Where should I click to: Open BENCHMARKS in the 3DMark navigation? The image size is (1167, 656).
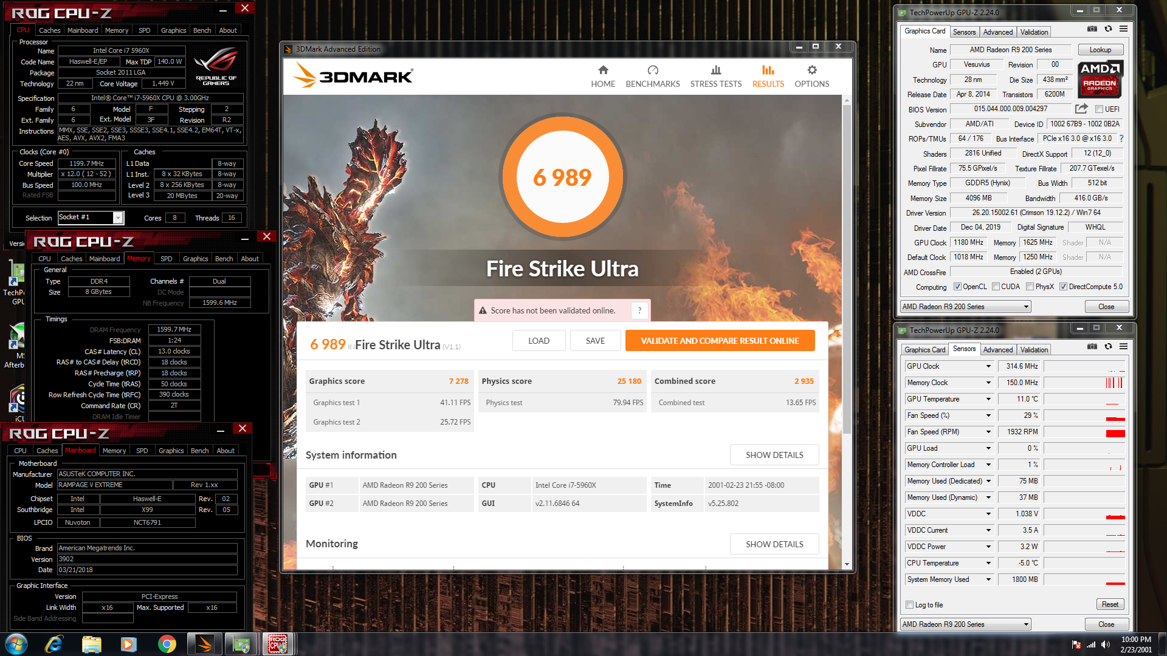point(653,77)
